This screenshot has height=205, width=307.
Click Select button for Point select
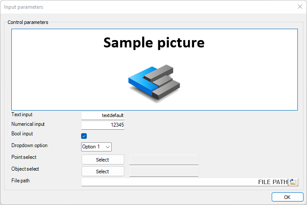point(103,160)
